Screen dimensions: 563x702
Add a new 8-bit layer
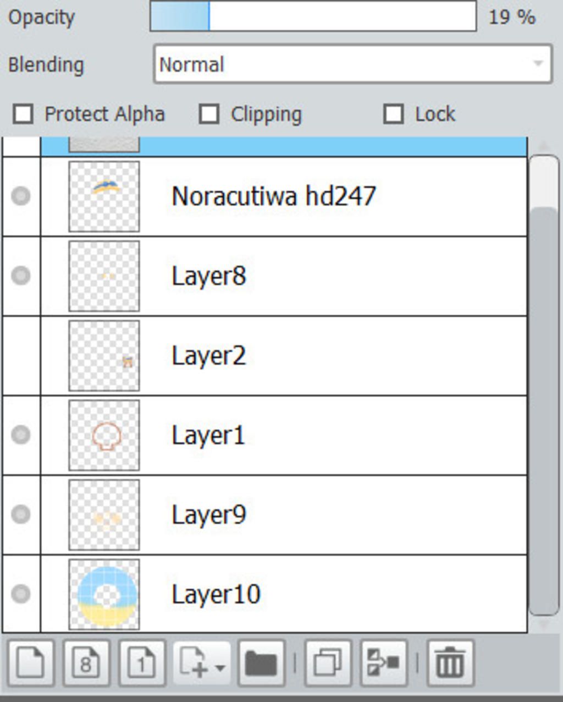86,662
